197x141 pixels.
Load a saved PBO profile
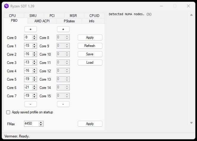point(90,62)
